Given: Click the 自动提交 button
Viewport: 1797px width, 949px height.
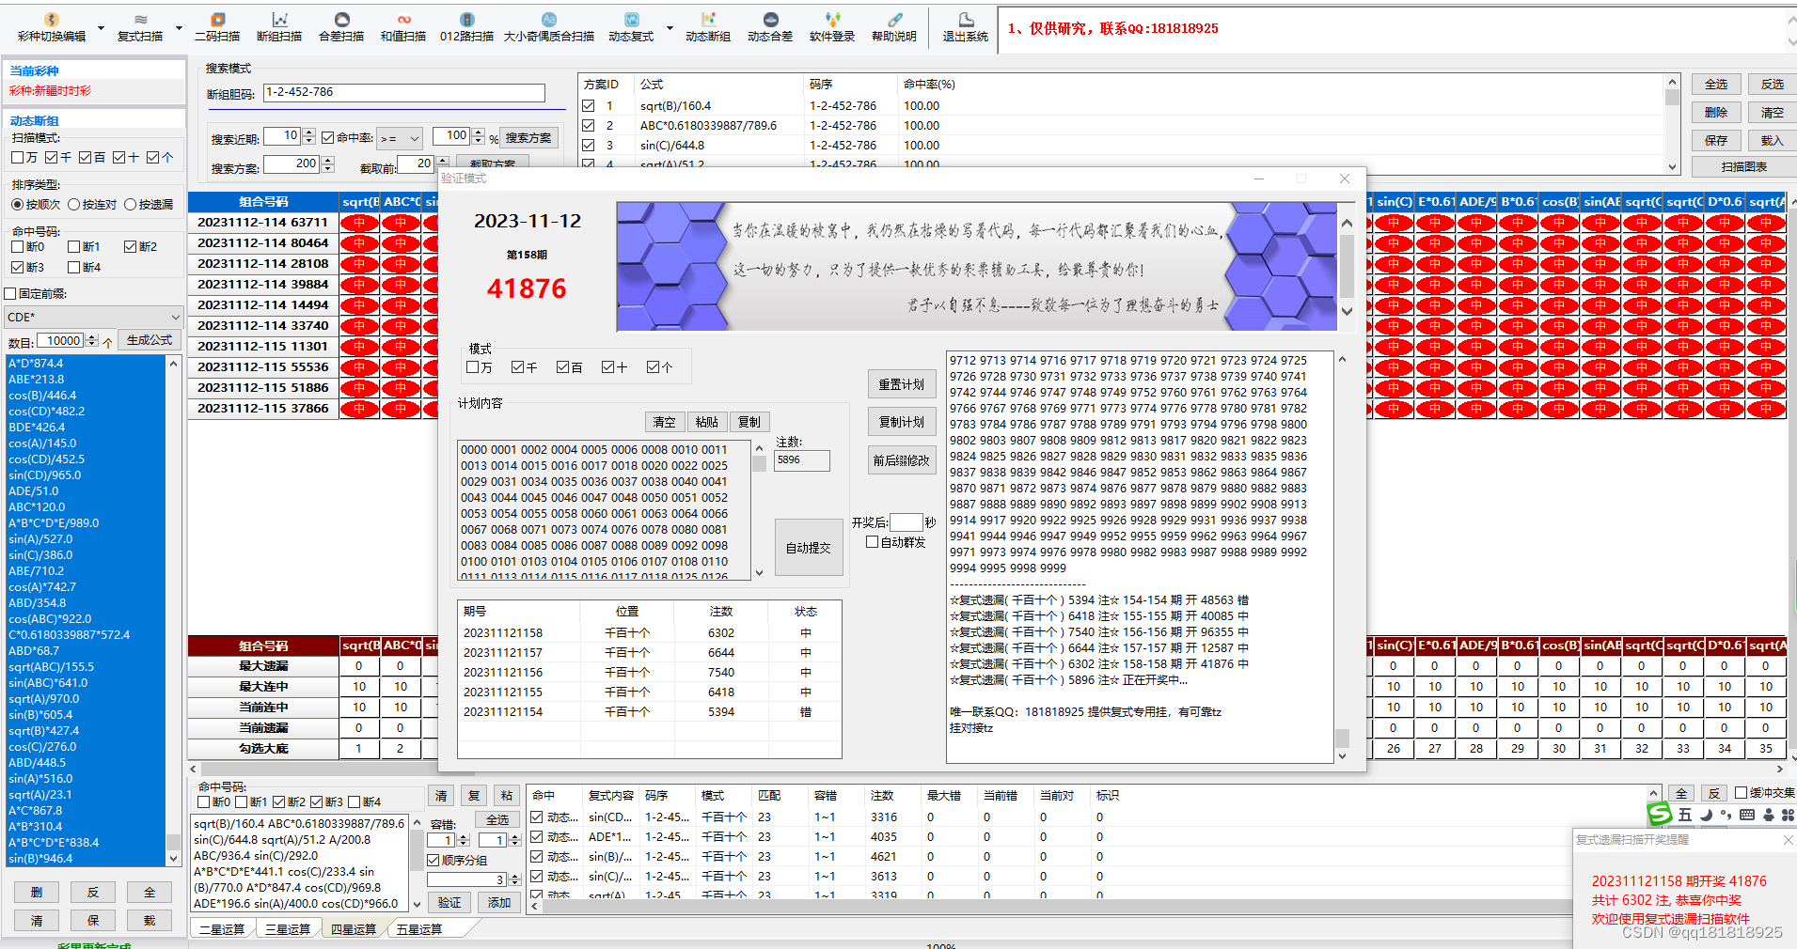Looking at the screenshot, I should pos(809,548).
